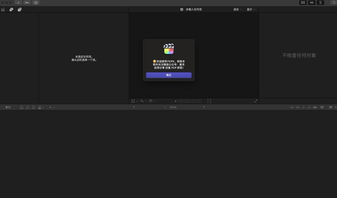Open the 索引 timeline index button

(8, 107)
